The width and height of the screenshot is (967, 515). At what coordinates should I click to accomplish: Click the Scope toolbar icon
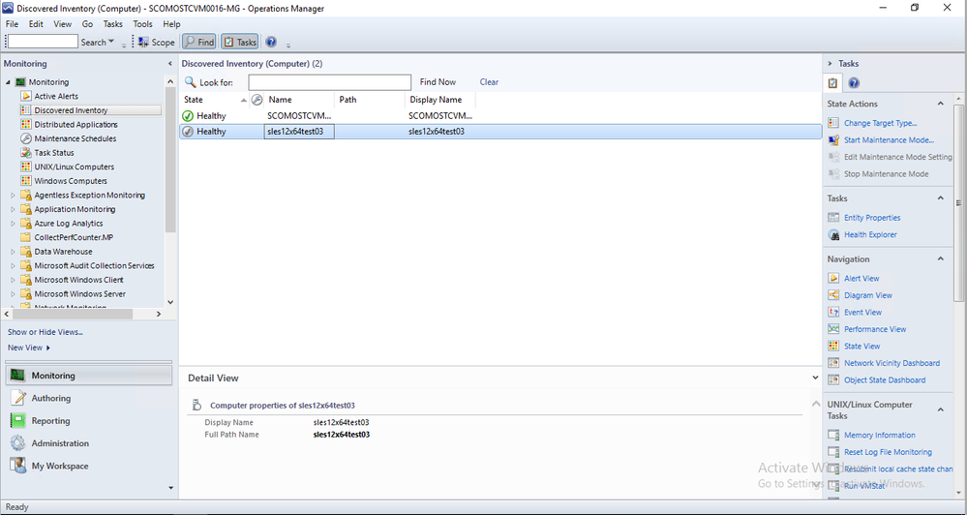(x=143, y=42)
